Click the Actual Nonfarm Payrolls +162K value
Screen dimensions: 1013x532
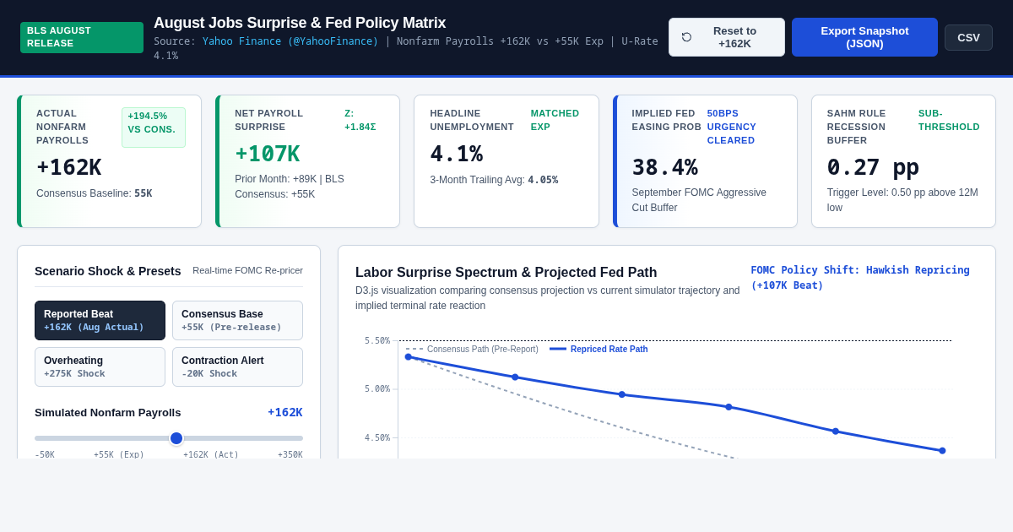tap(69, 167)
